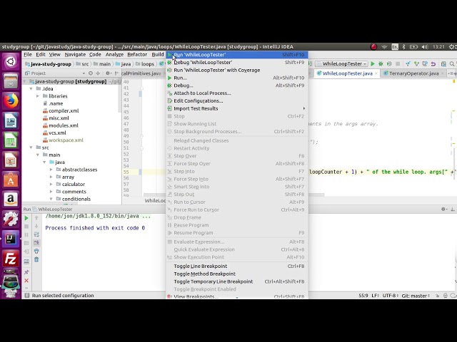The image size is (457, 342).
Task: Click the 55:9 caret position indicator
Action: tap(363, 296)
